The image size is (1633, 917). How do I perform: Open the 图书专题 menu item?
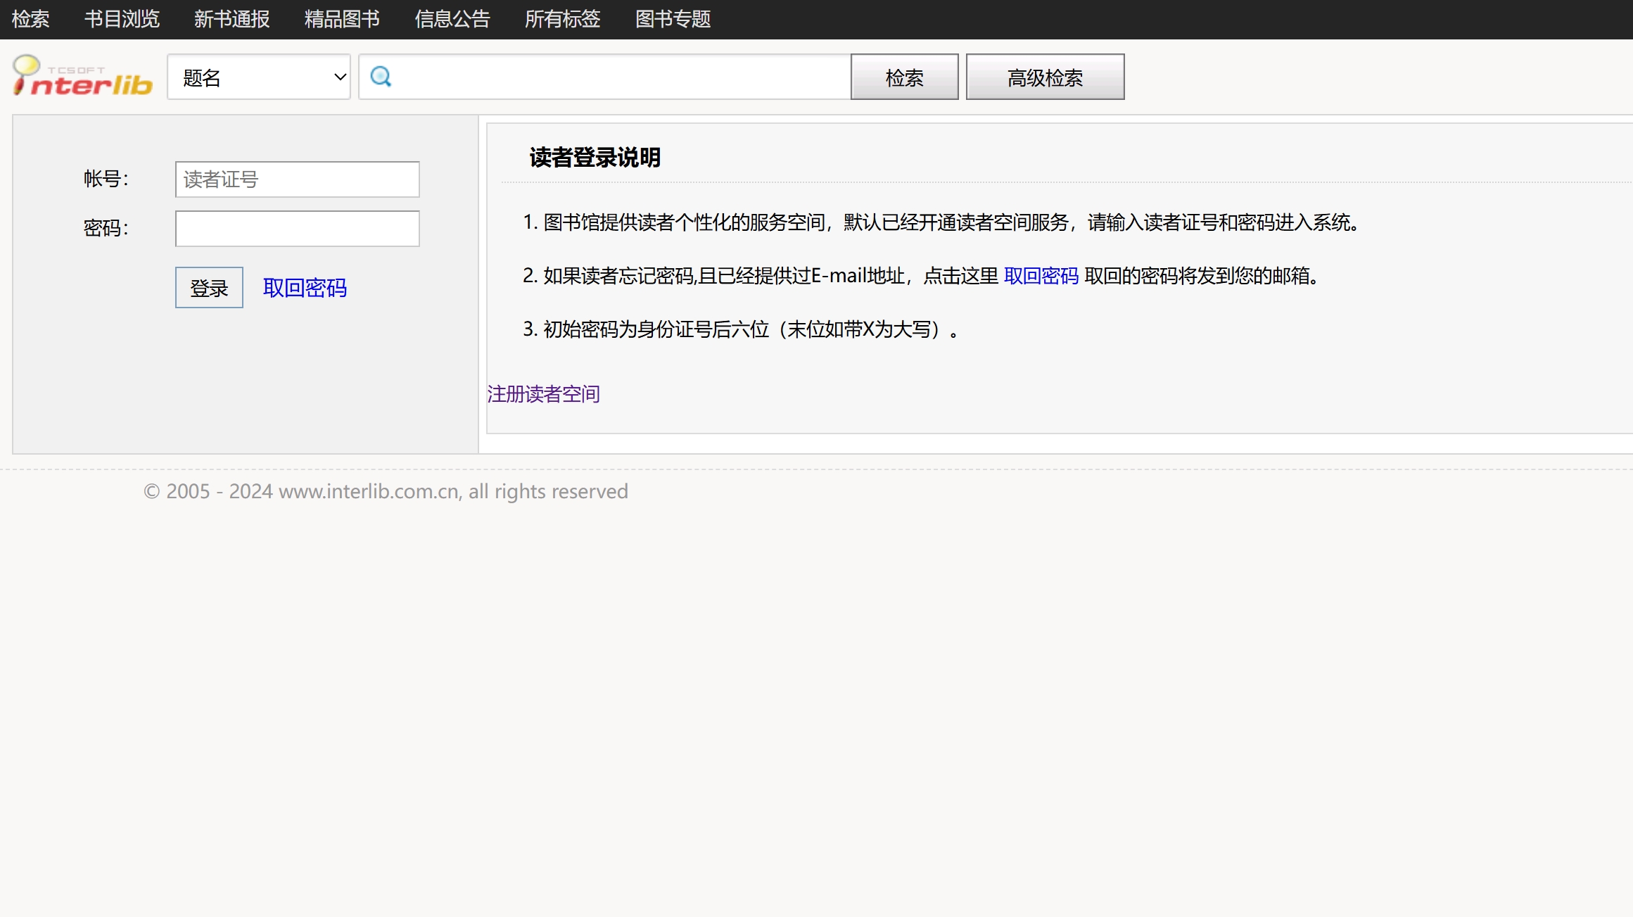[x=673, y=19]
